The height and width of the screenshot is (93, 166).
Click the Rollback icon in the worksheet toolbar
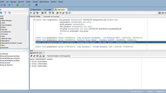53,13
